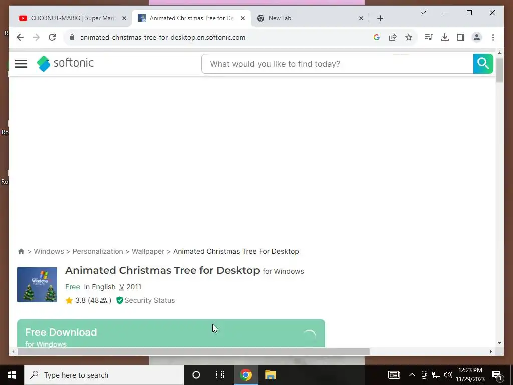Click the teal search magnifier button
513x385 pixels.
pos(483,64)
